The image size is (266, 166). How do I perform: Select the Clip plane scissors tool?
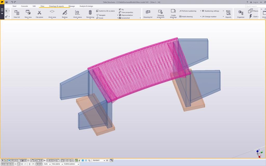[39, 14]
